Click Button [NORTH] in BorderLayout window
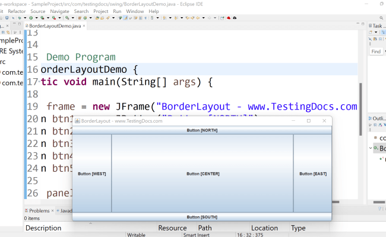 coord(202,130)
